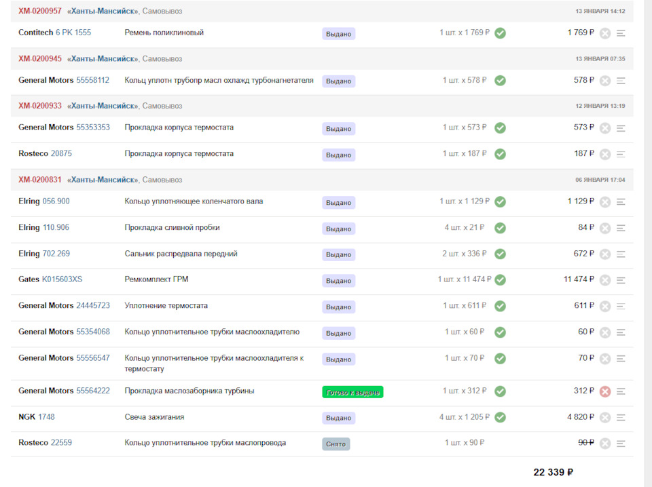
Task: Click green Готово к выдаче status badge
Action: (x=352, y=392)
